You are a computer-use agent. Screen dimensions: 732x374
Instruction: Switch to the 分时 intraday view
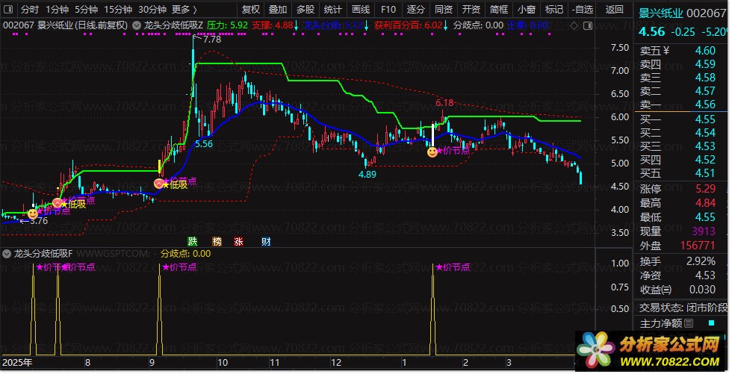point(30,9)
